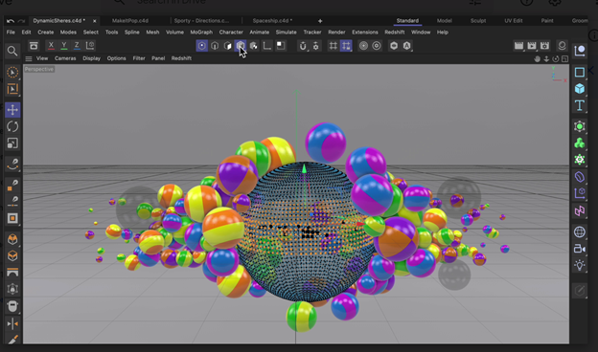Viewport: 598px width, 352px height.
Task: Add new document tab with plus
Action: click(320, 21)
